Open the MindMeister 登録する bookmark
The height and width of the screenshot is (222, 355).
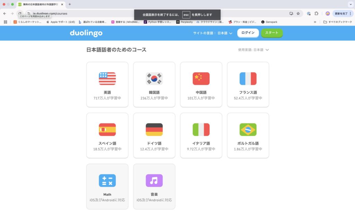click(125, 22)
